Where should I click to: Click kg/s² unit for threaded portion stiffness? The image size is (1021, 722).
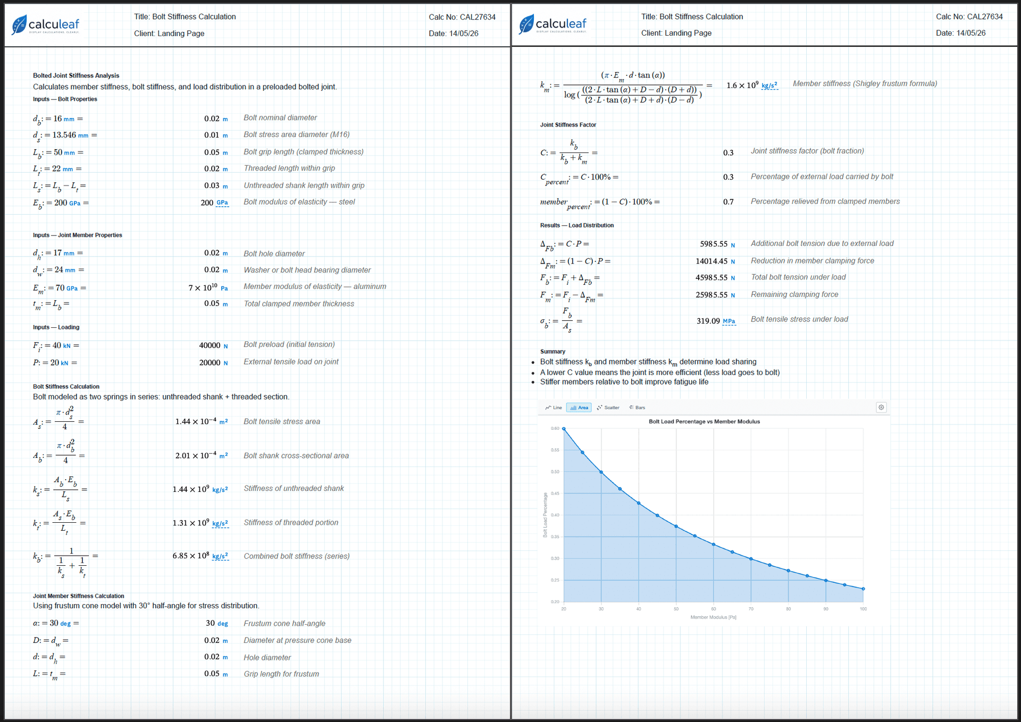(x=220, y=523)
